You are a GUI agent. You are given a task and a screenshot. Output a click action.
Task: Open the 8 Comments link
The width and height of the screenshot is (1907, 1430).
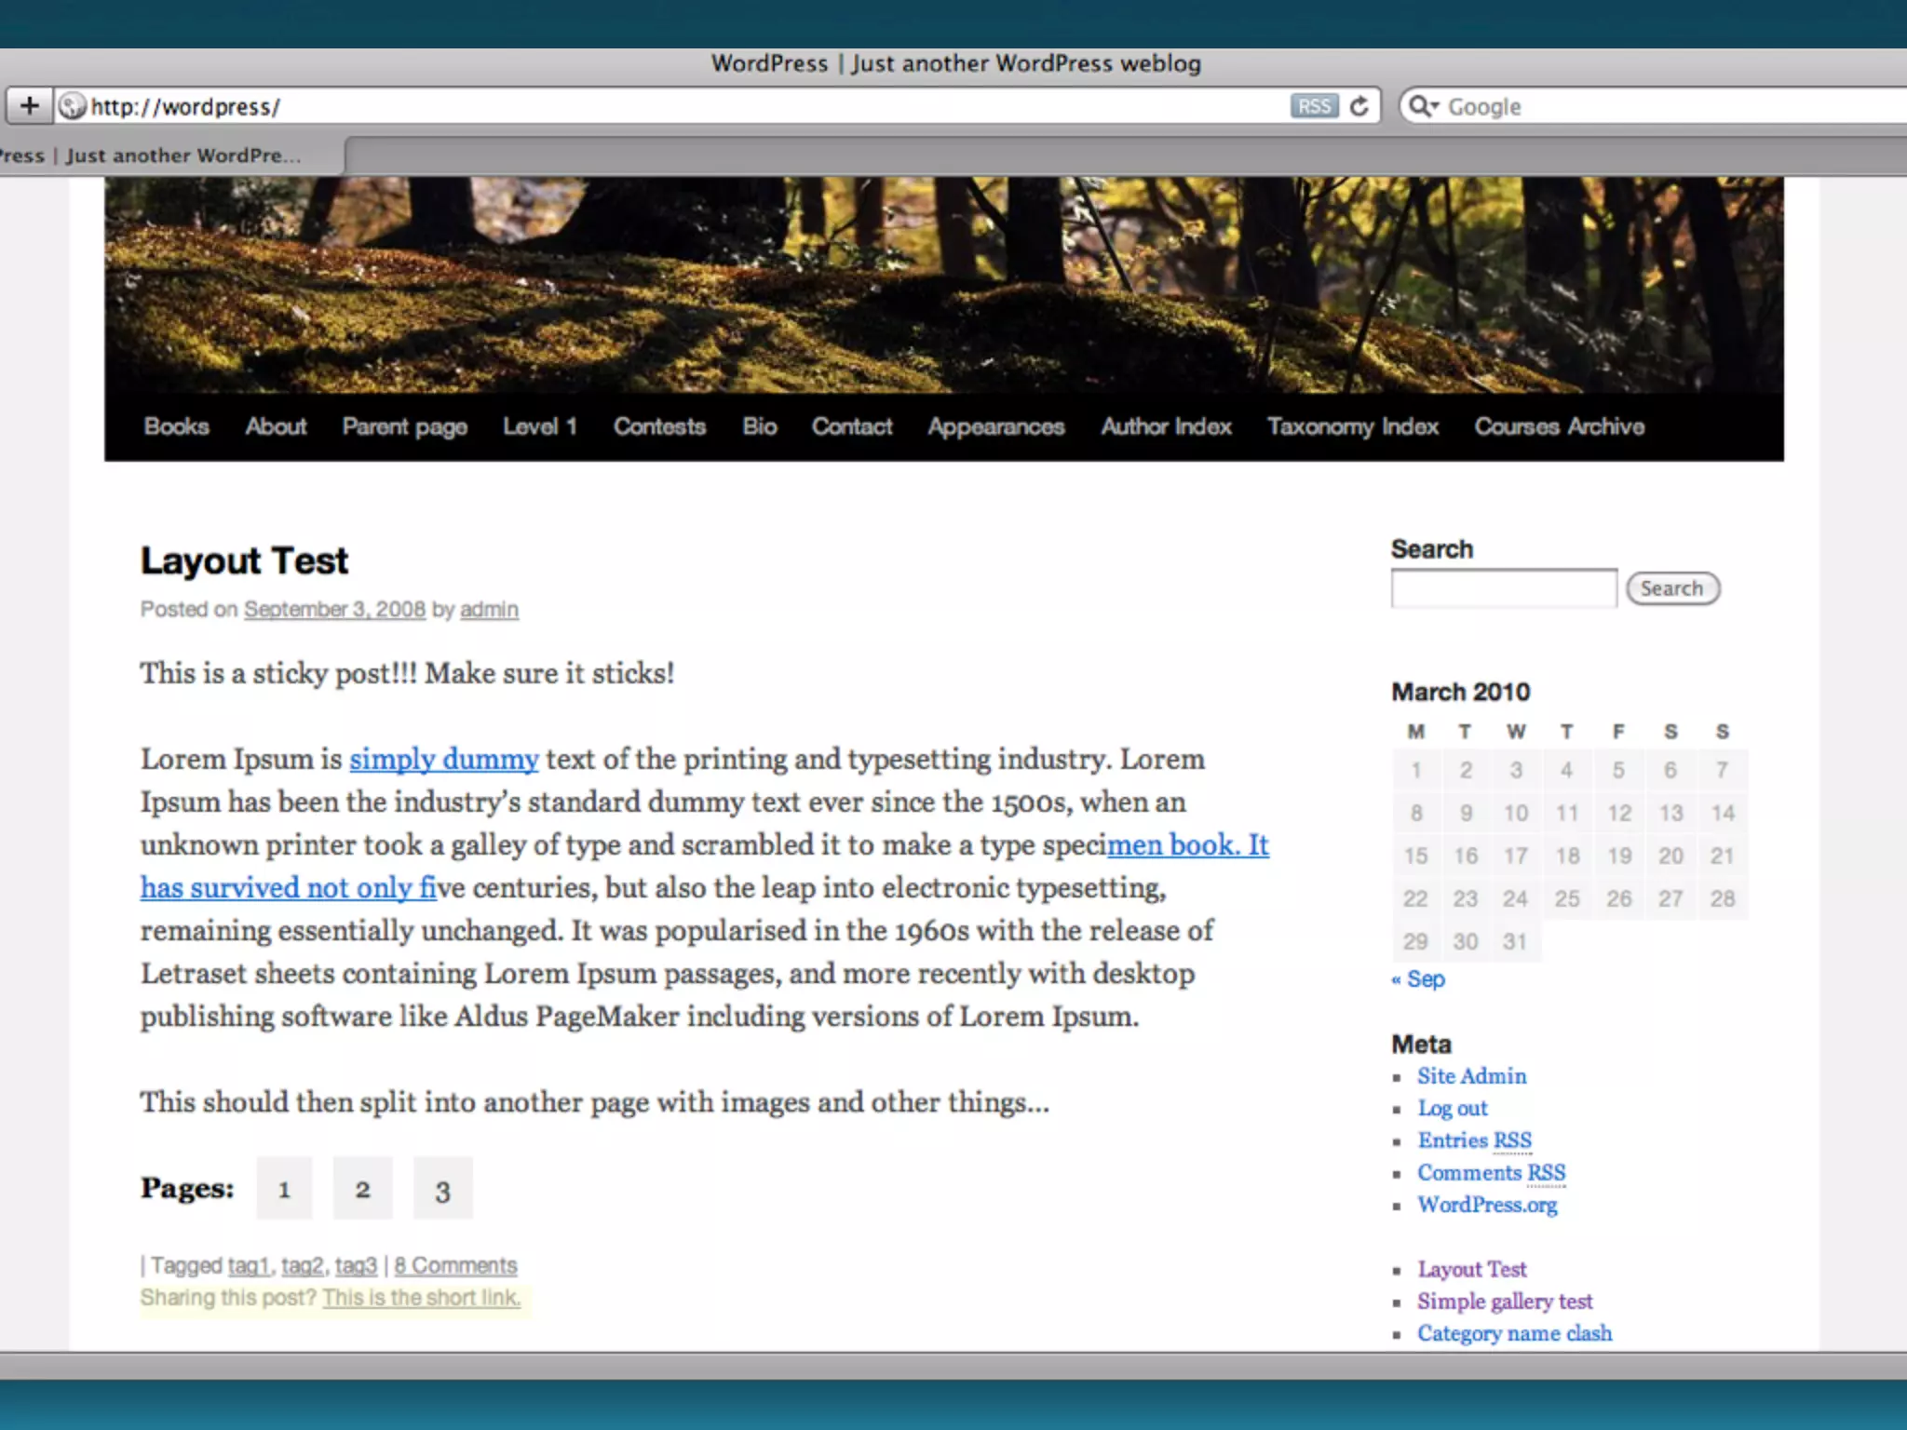click(455, 1265)
